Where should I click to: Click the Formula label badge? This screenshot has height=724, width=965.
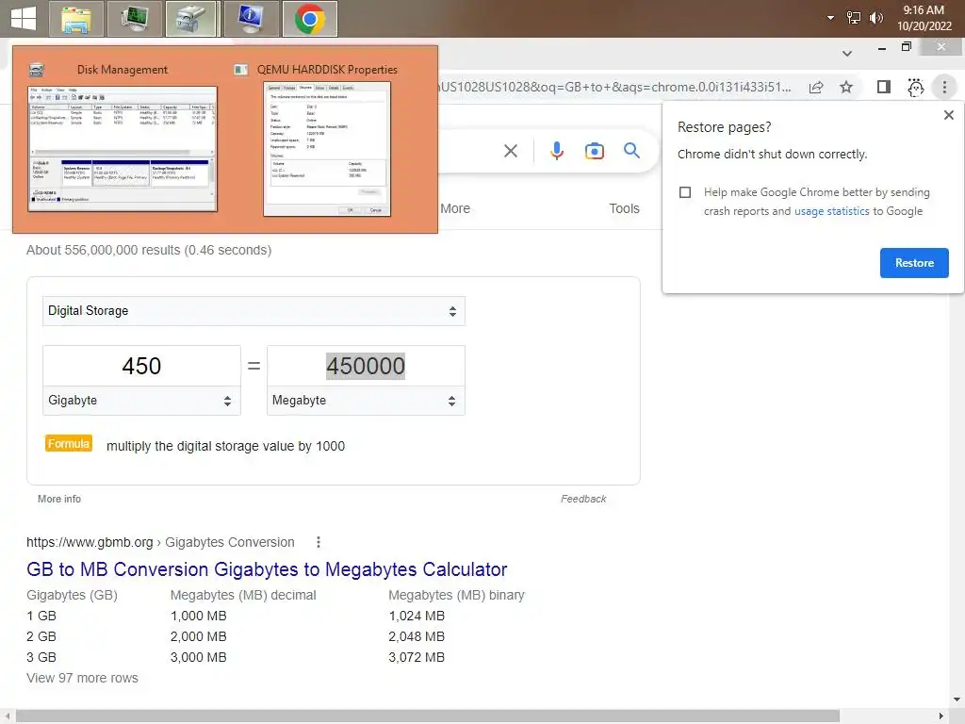68,444
